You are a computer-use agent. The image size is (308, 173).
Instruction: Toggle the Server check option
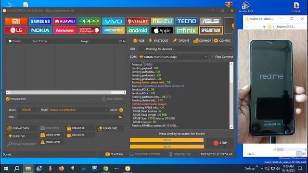pyautogui.click(x=121, y=110)
